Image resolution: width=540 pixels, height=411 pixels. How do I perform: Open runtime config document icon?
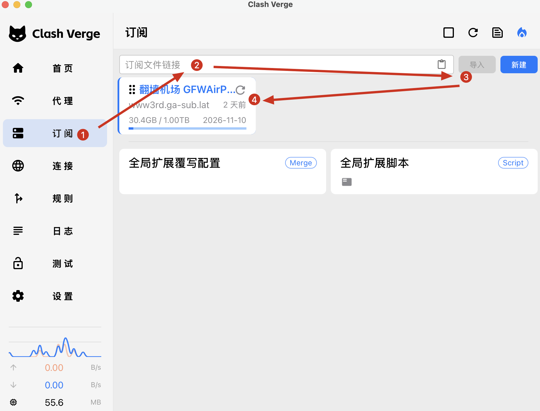pyautogui.click(x=498, y=33)
